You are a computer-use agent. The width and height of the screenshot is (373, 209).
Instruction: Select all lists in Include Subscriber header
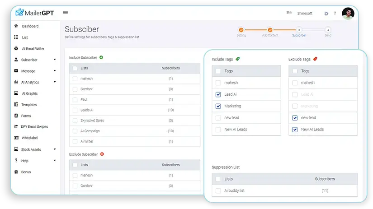point(75,68)
